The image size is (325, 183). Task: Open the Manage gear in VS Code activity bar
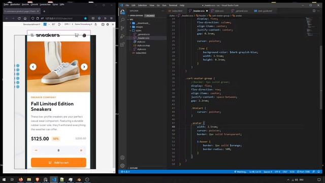(x=122, y=166)
